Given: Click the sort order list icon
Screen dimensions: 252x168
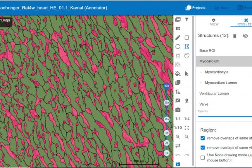Looking at the screenshot, I should (178, 92).
